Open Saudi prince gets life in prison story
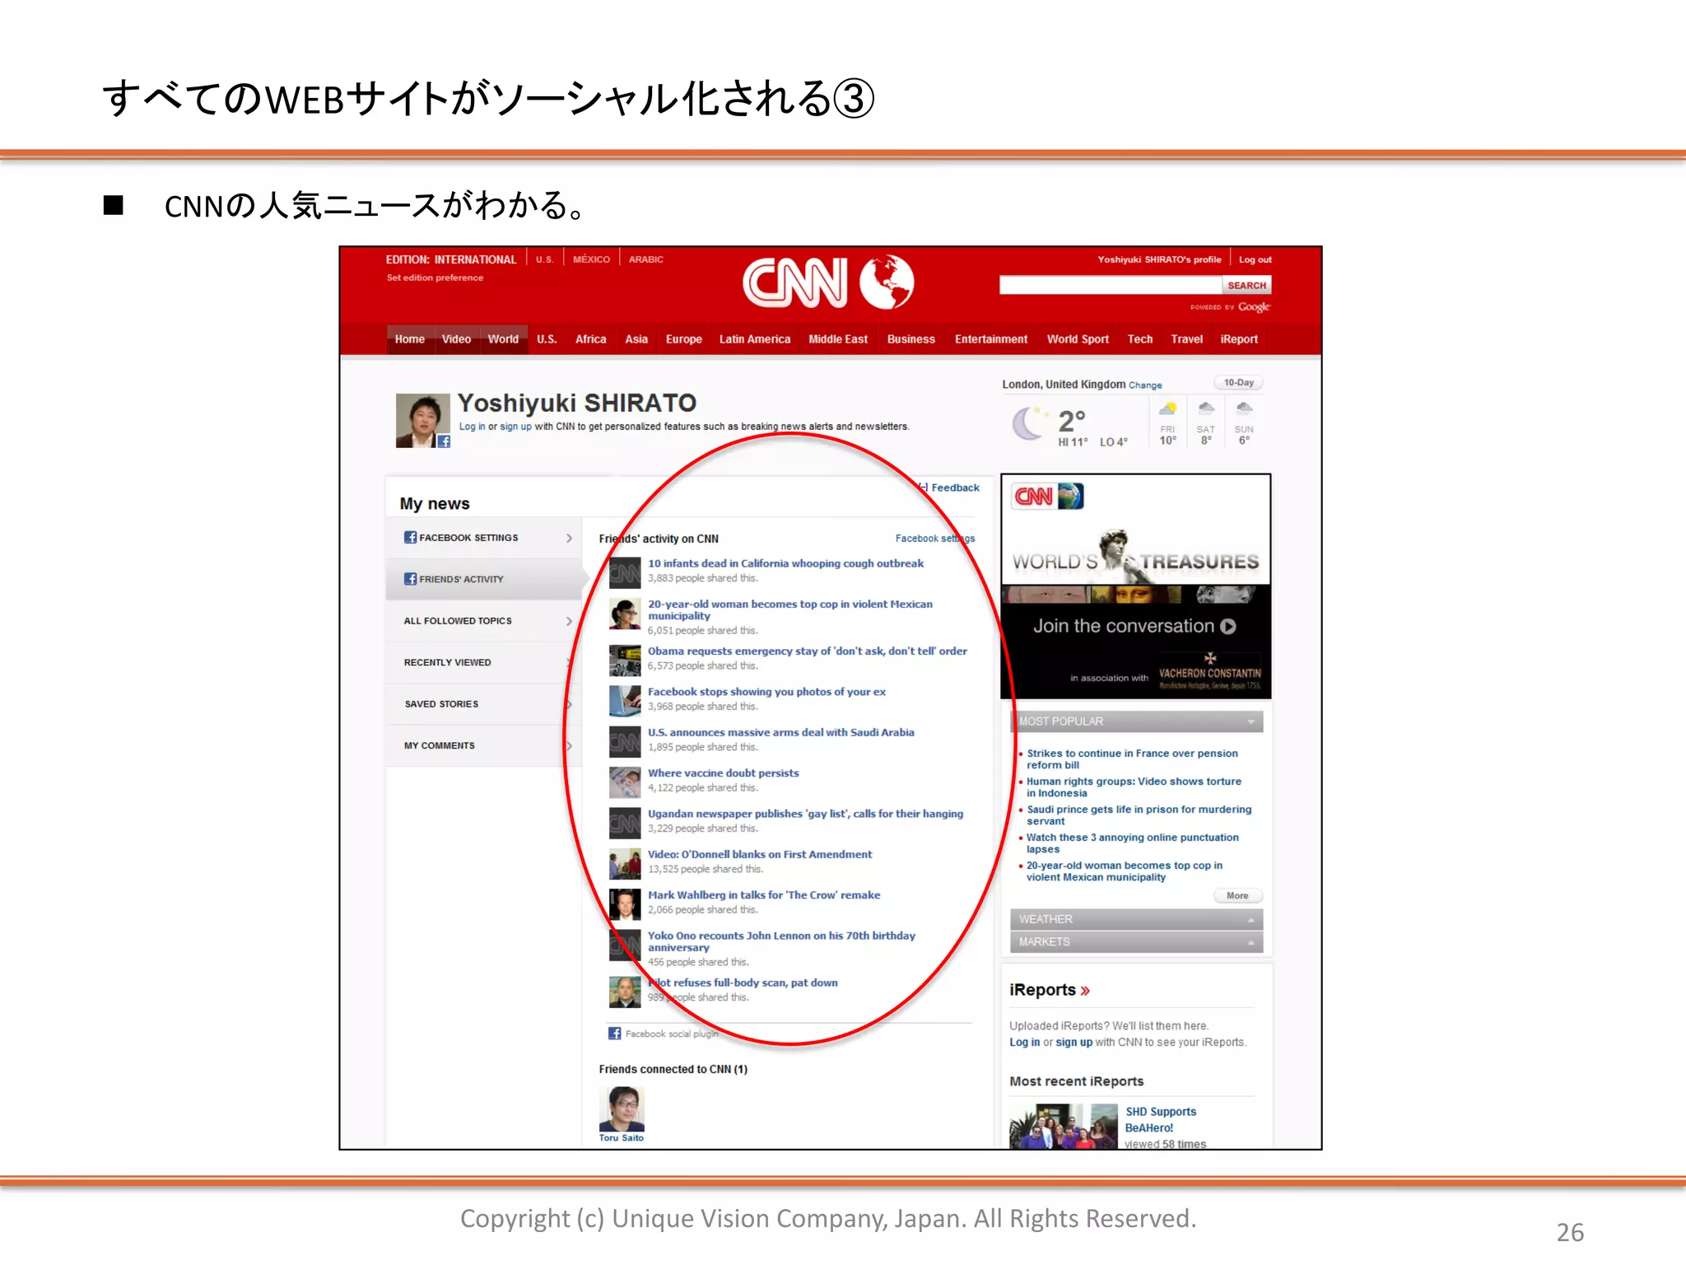Screen dimensions: 1686x1265 click(x=1139, y=815)
